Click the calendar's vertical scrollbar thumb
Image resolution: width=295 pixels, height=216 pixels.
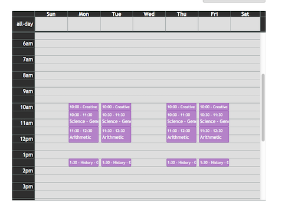(x=263, y=108)
